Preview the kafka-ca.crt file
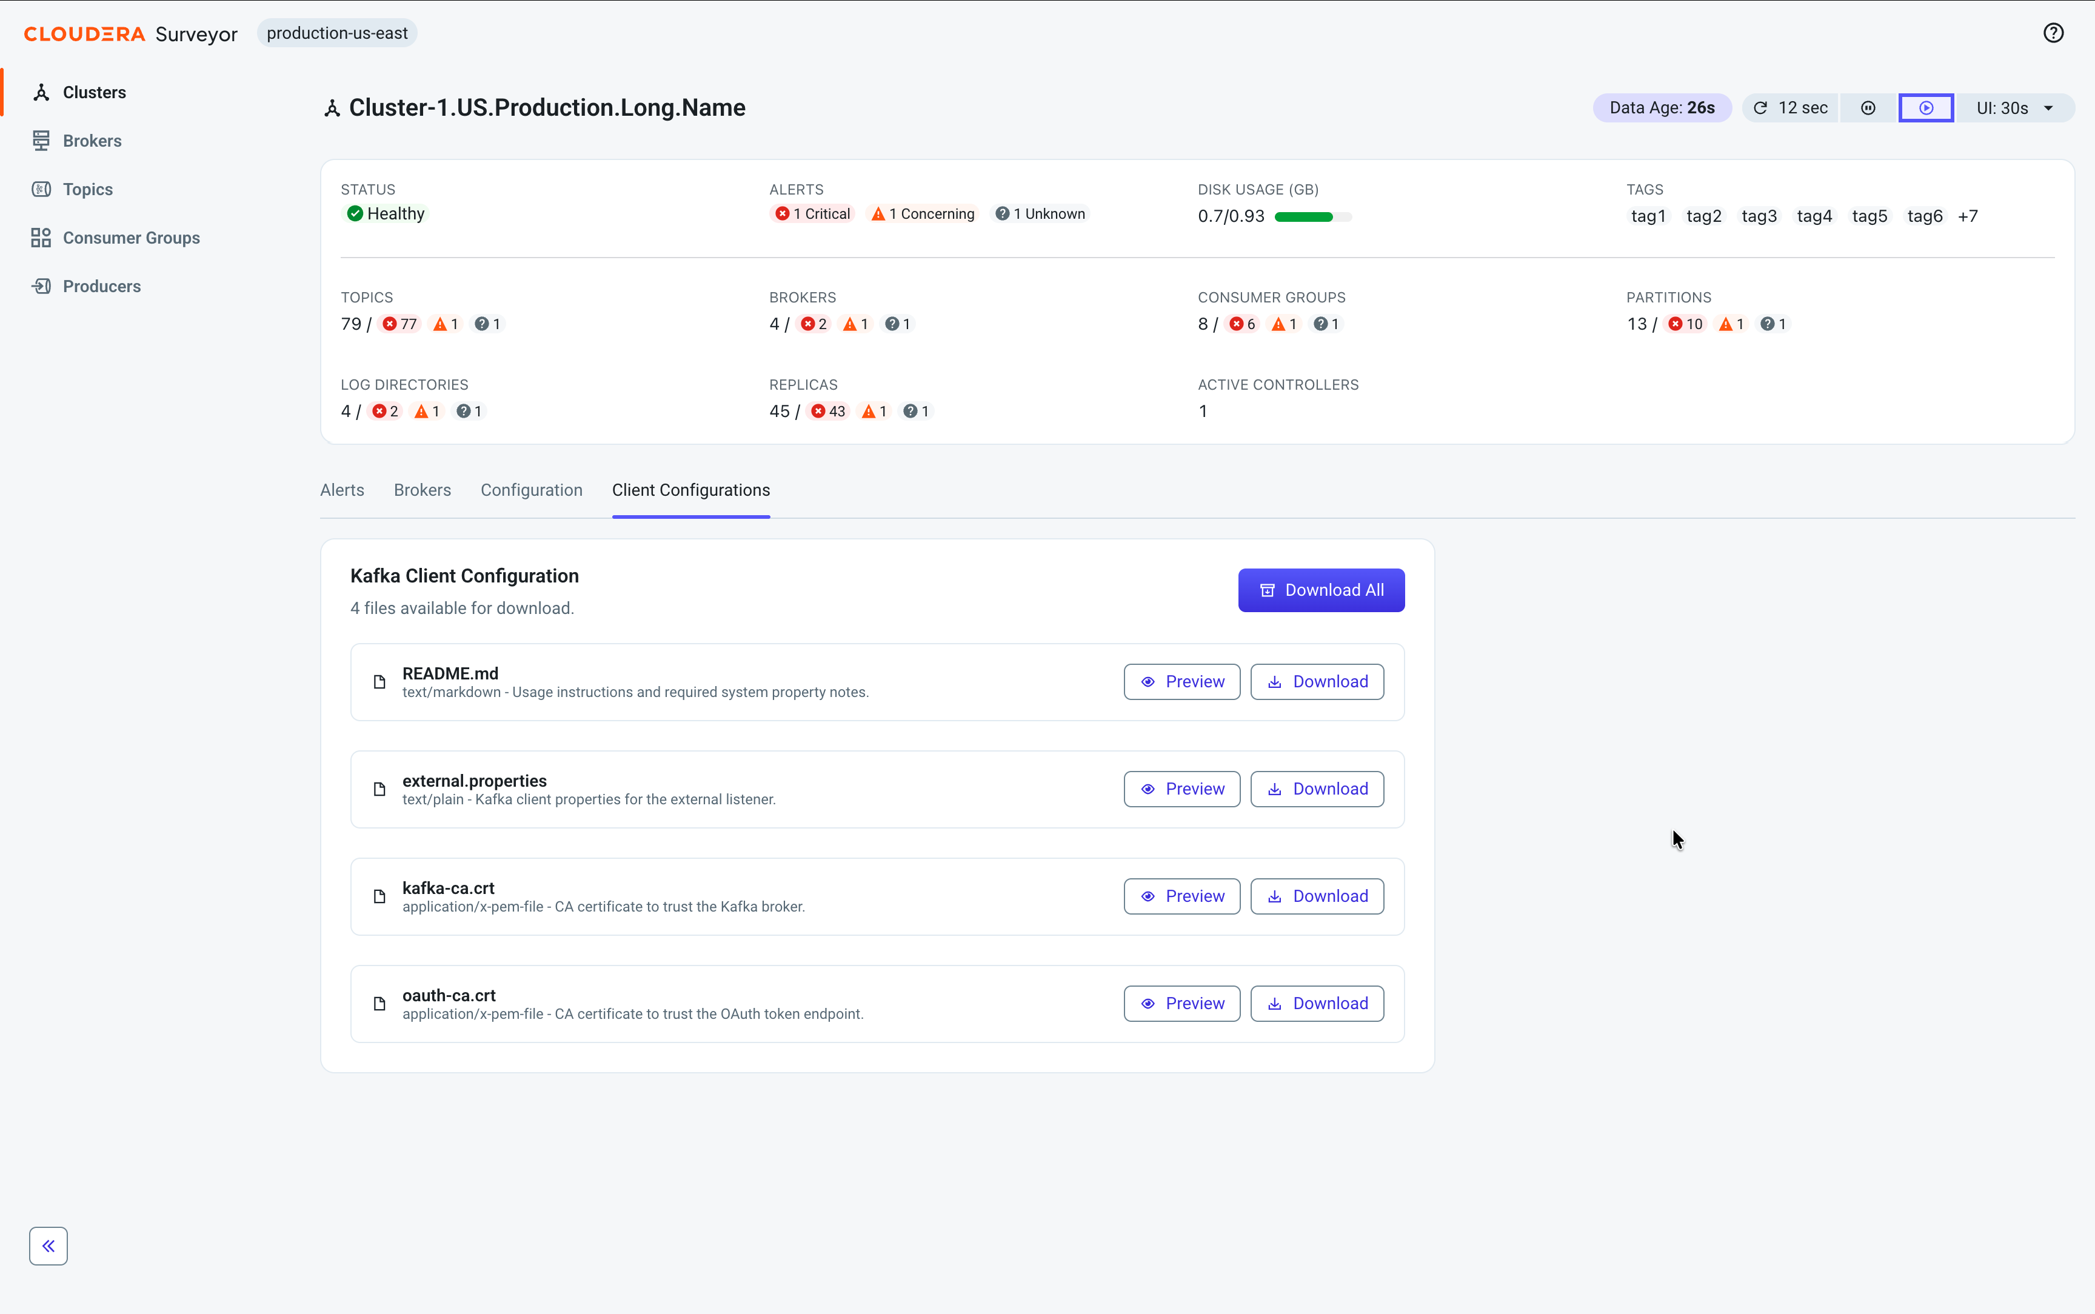Image resolution: width=2095 pixels, height=1314 pixels. (1181, 896)
